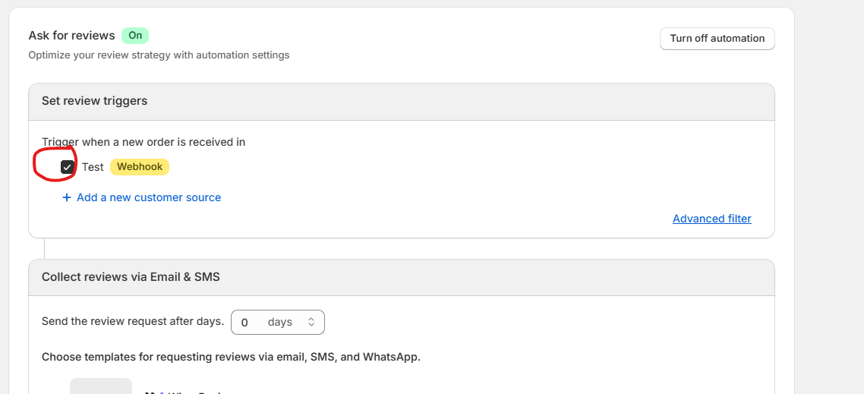The width and height of the screenshot is (864, 394).
Task: Click the gray template thumbnail preview
Action: [101, 386]
